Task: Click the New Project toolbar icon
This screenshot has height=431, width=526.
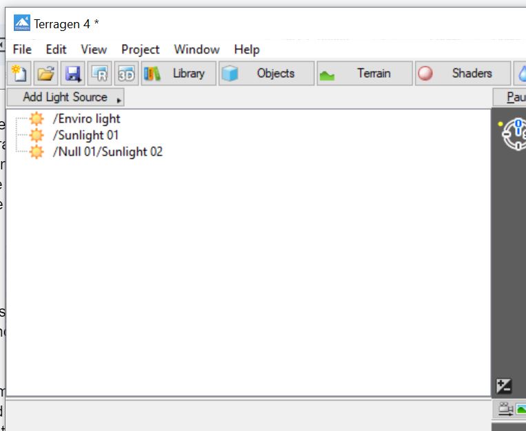Action: pos(19,74)
